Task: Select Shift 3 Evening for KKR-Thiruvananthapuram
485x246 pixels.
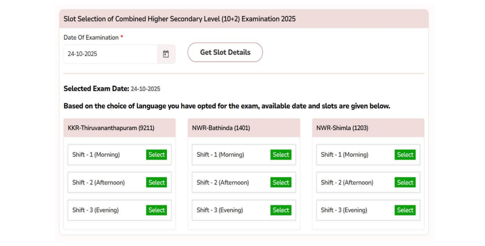Action: point(157,210)
